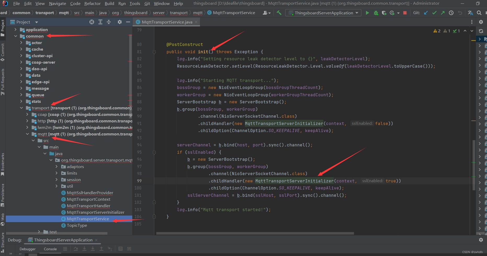Select MqttSslHandlerProvider in the project tree
The width and height of the screenshot is (487, 256).
[x=90, y=193]
